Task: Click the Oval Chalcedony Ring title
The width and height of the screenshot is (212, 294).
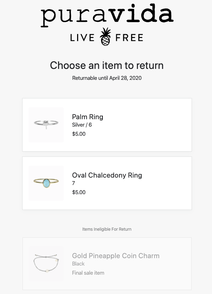Action: coord(107,175)
